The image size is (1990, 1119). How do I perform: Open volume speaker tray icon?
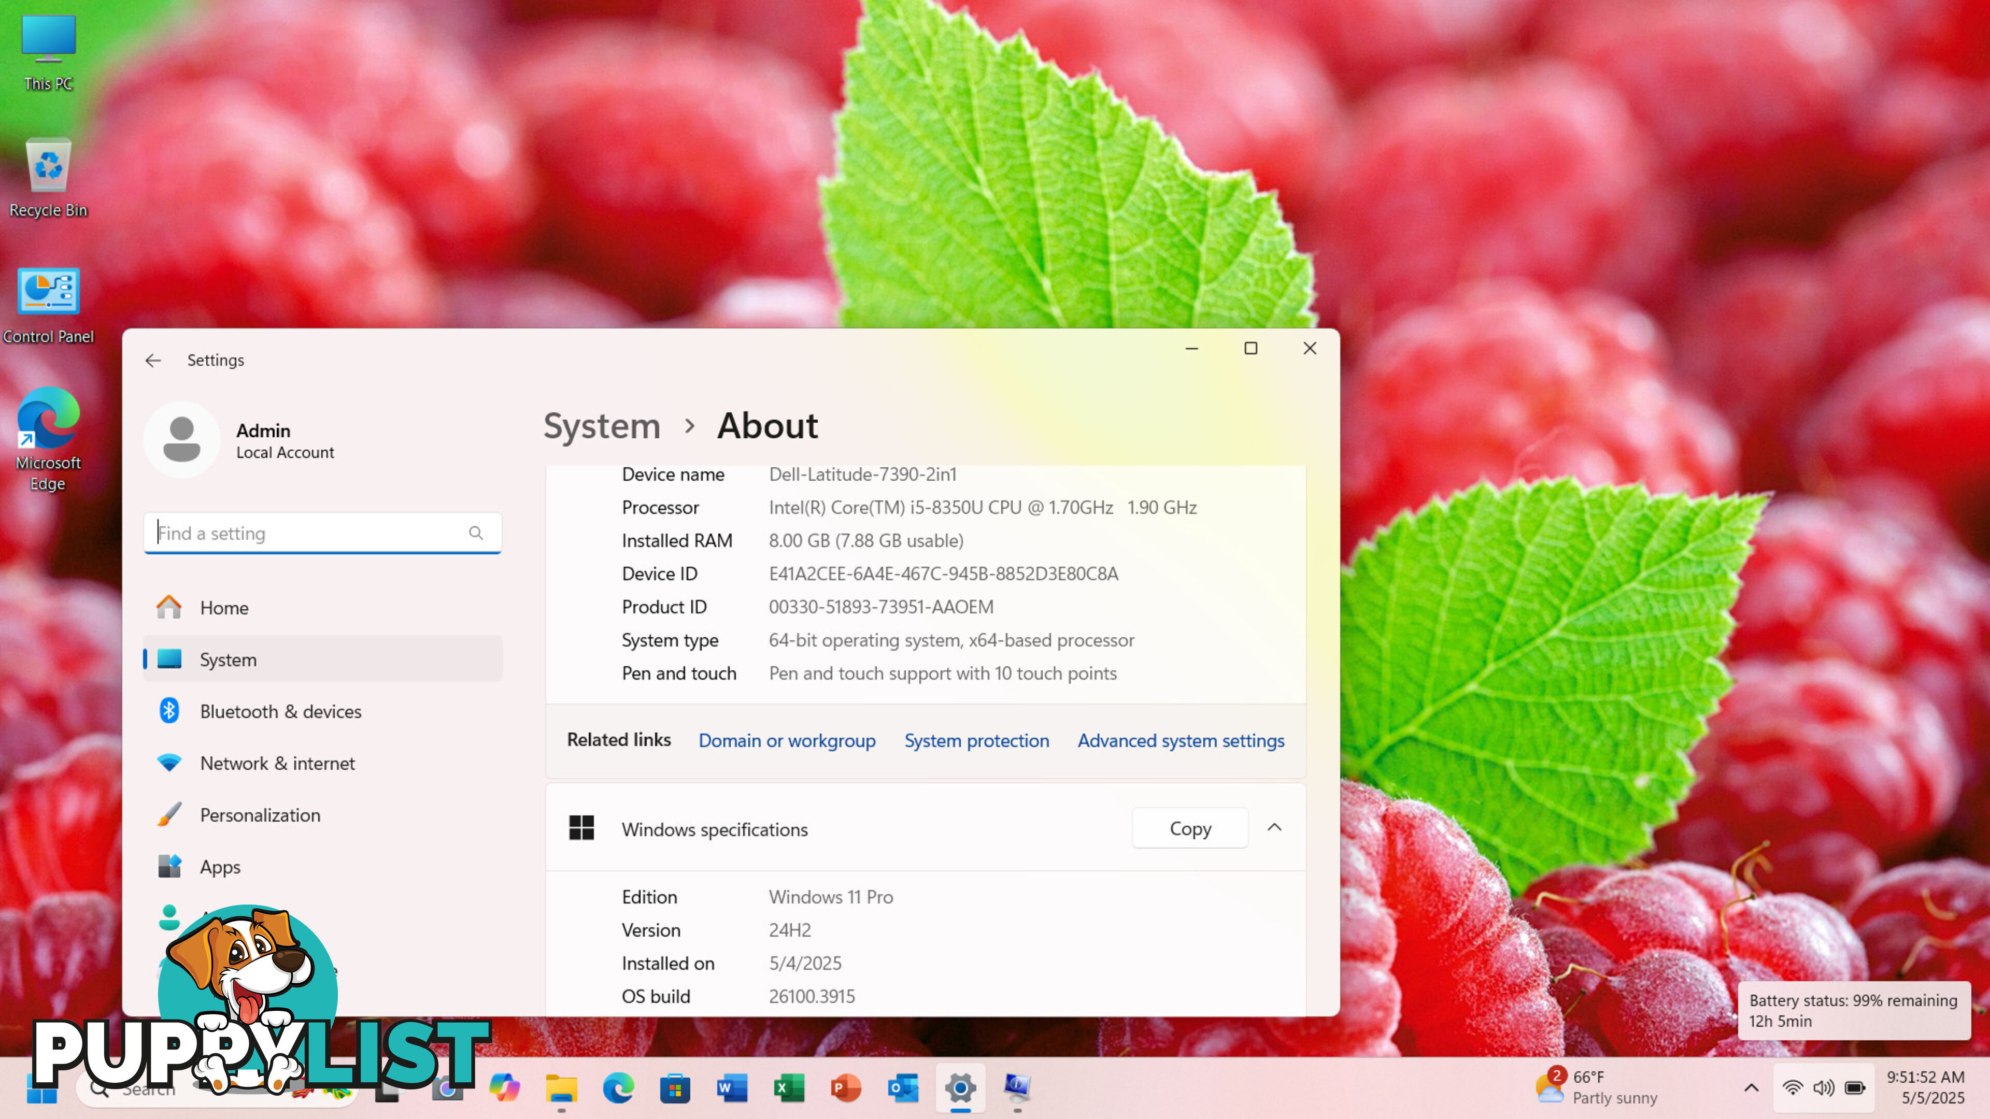coord(1824,1087)
